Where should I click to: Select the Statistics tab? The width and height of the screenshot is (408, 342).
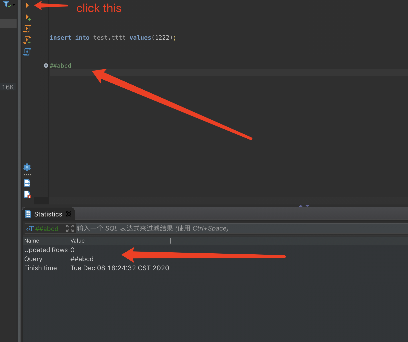tap(48, 214)
